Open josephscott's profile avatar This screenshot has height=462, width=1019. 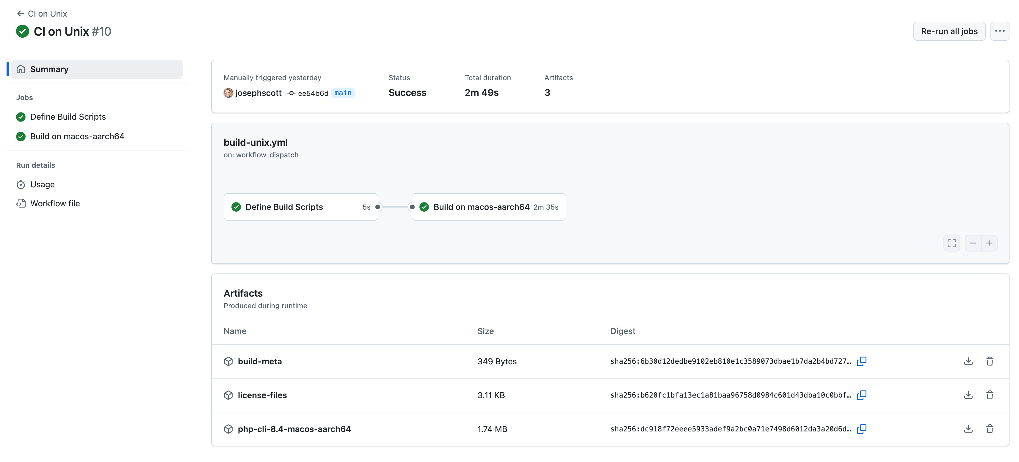[x=228, y=93]
